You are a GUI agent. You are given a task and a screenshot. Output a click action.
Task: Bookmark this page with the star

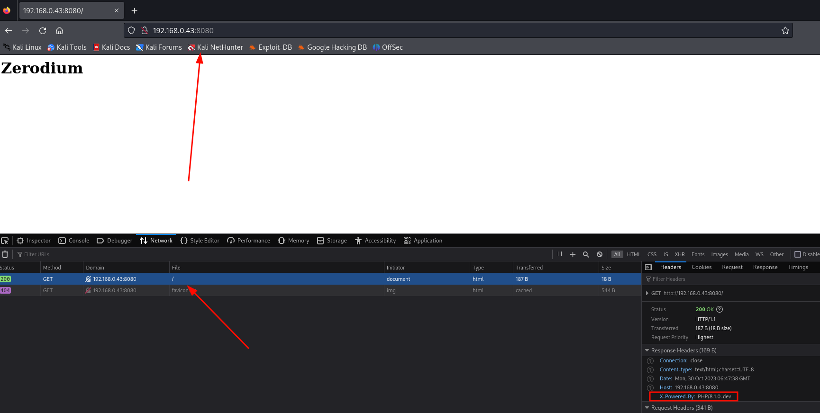pyautogui.click(x=785, y=31)
